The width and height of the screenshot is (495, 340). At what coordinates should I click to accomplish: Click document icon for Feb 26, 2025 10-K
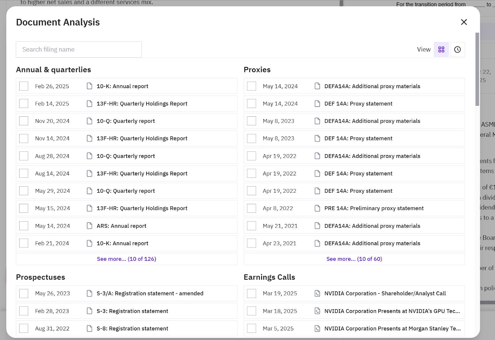89,86
